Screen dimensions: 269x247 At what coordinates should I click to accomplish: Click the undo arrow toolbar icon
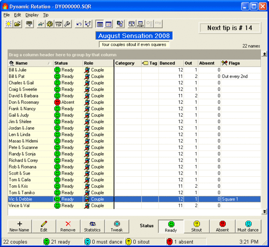point(79,24)
